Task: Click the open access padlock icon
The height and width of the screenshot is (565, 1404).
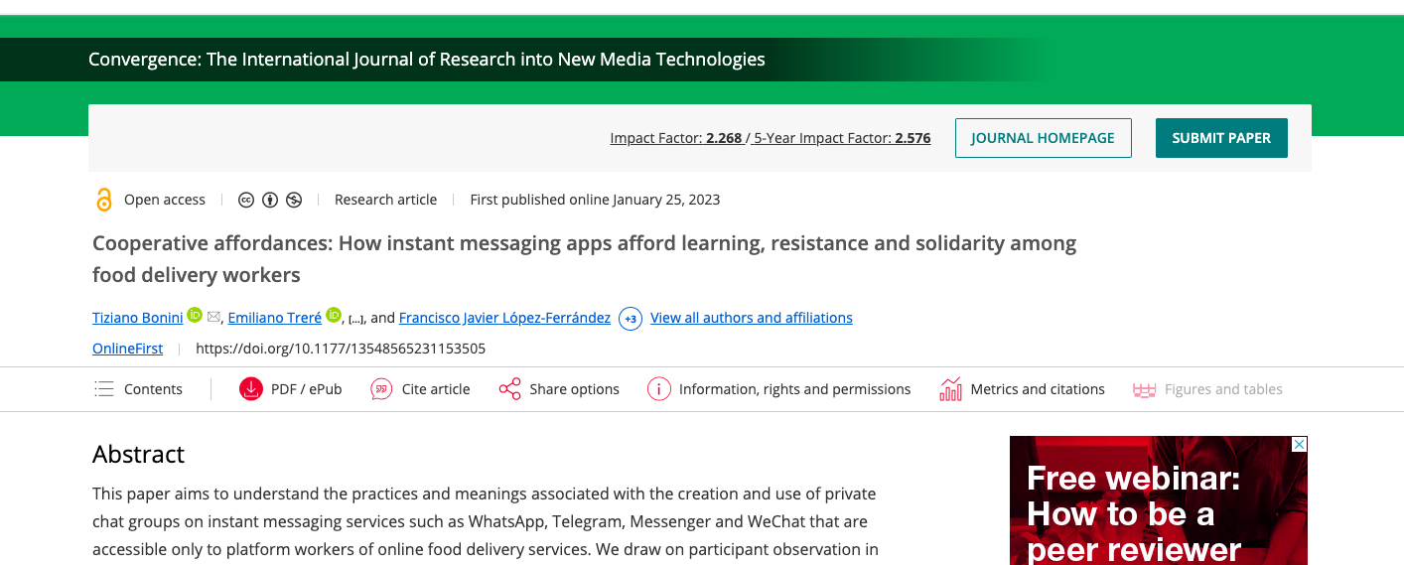Action: click(x=103, y=200)
